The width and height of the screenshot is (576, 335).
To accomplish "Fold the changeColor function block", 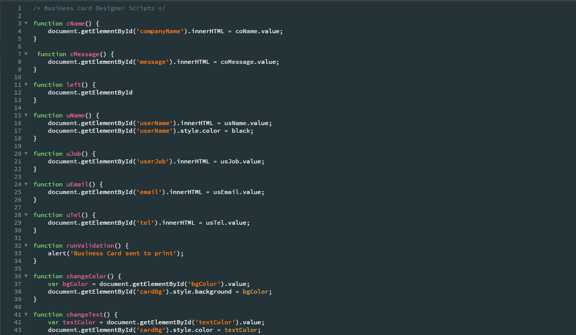I will pos(26,276).
